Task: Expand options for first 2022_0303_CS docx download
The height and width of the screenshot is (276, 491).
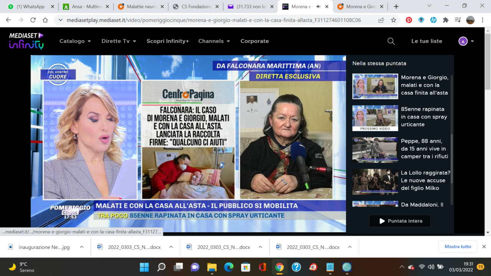Action: 171,247
